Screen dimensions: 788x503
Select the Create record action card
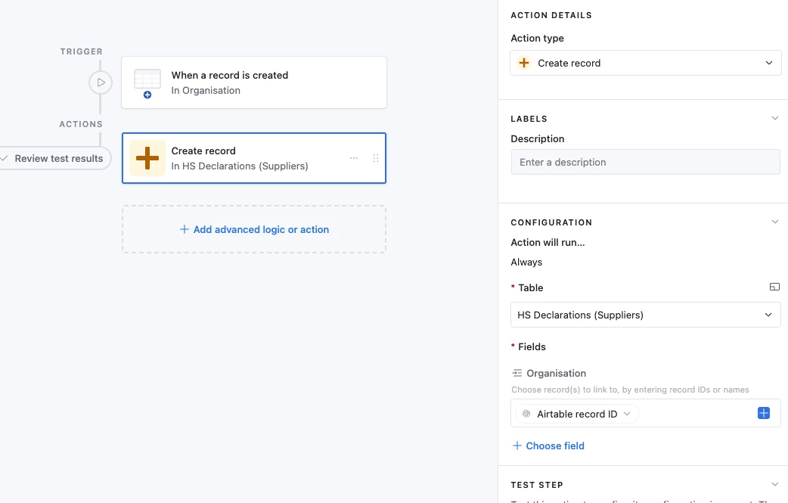pos(254,158)
